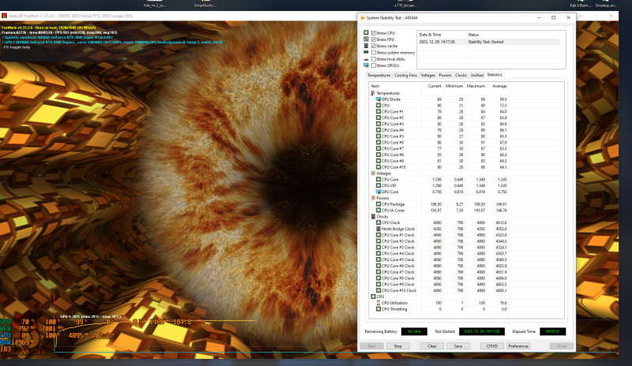Click the chip icon beside CPU Core #10
Image resolution: width=632 pixels, height=366 pixels.
pyautogui.click(x=378, y=167)
